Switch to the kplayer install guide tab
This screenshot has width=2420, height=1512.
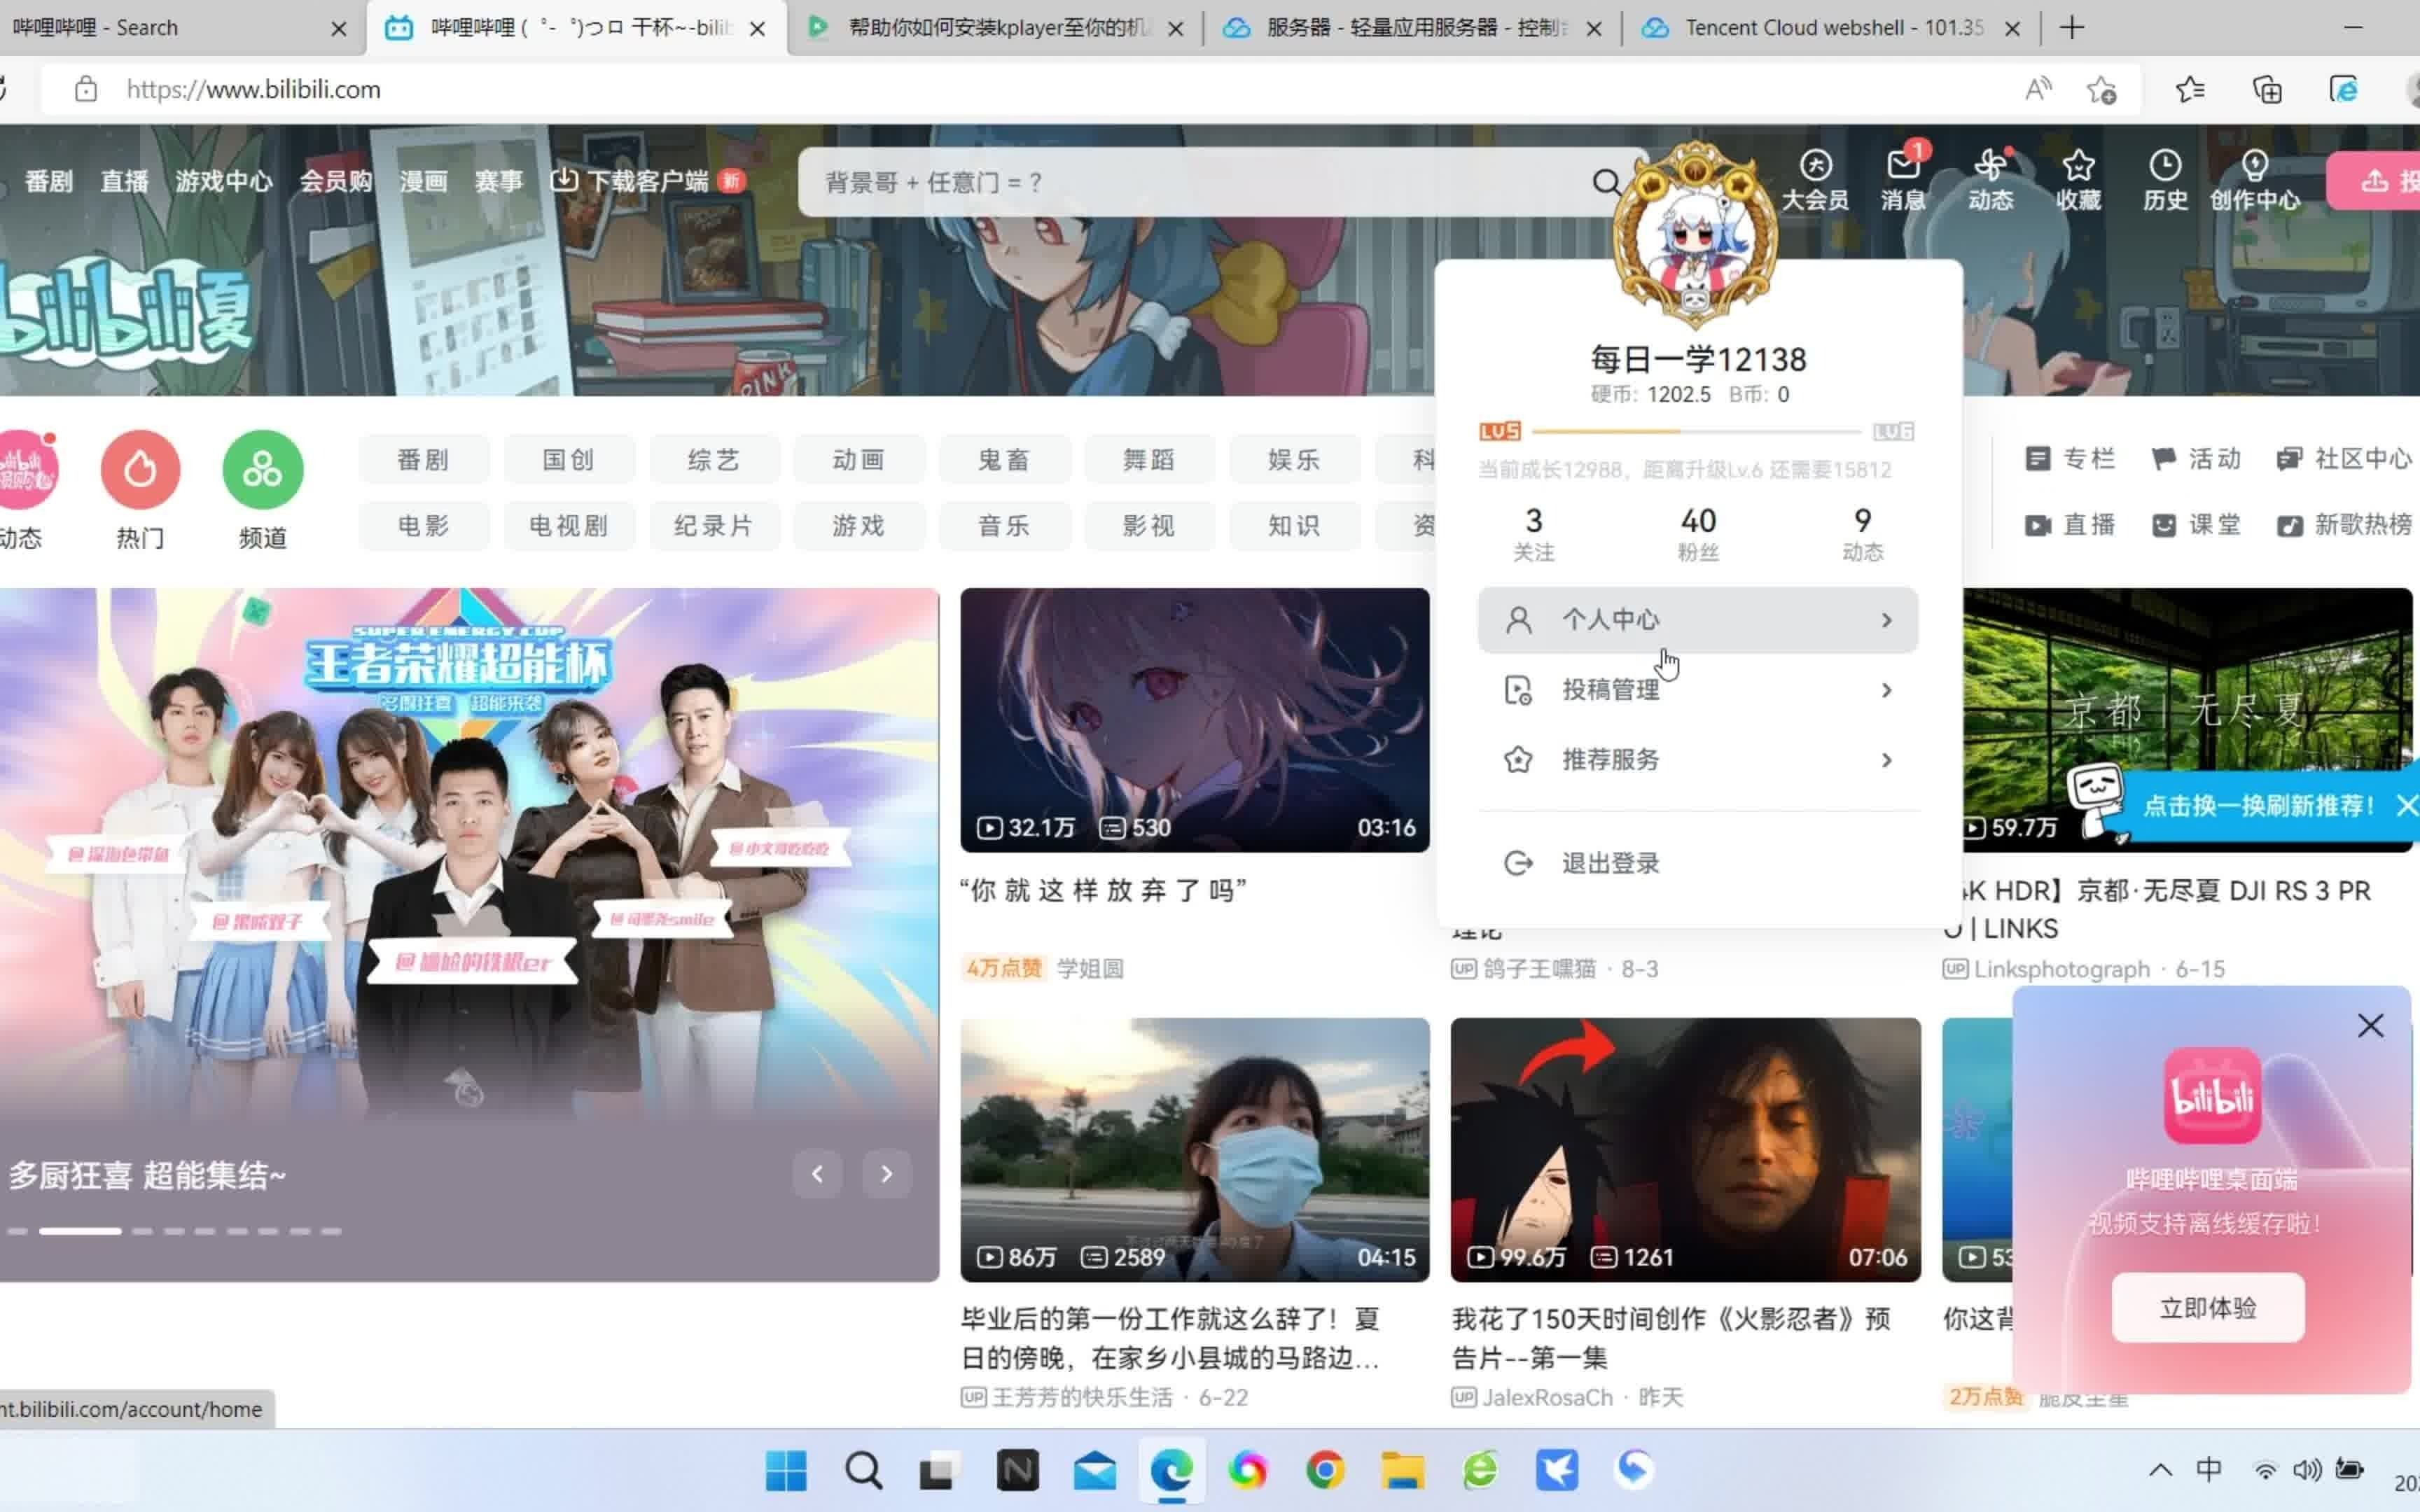click(997, 28)
